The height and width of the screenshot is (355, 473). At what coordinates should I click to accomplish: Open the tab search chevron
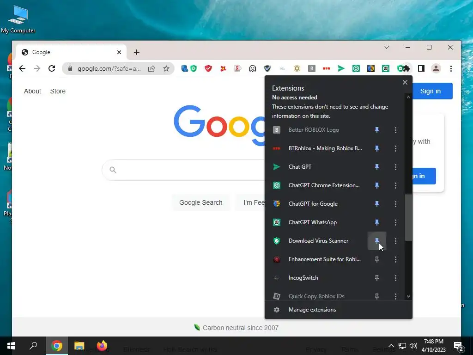387,48
